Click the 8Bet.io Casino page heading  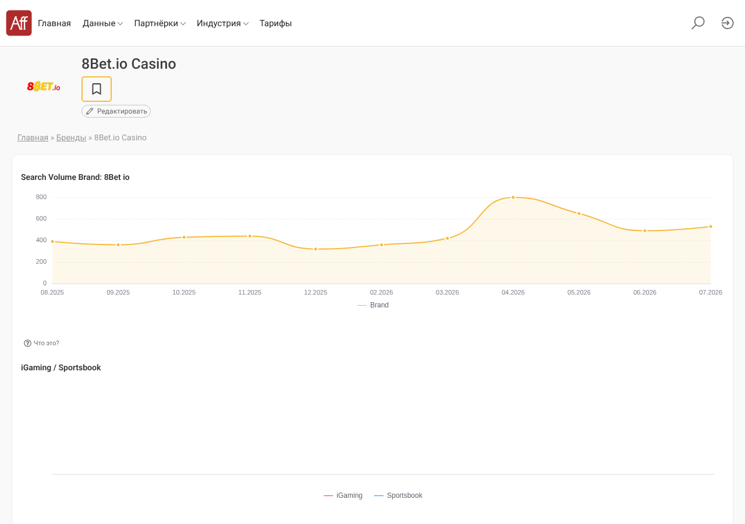129,64
